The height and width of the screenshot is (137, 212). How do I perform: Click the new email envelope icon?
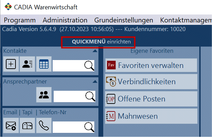tap(11, 126)
